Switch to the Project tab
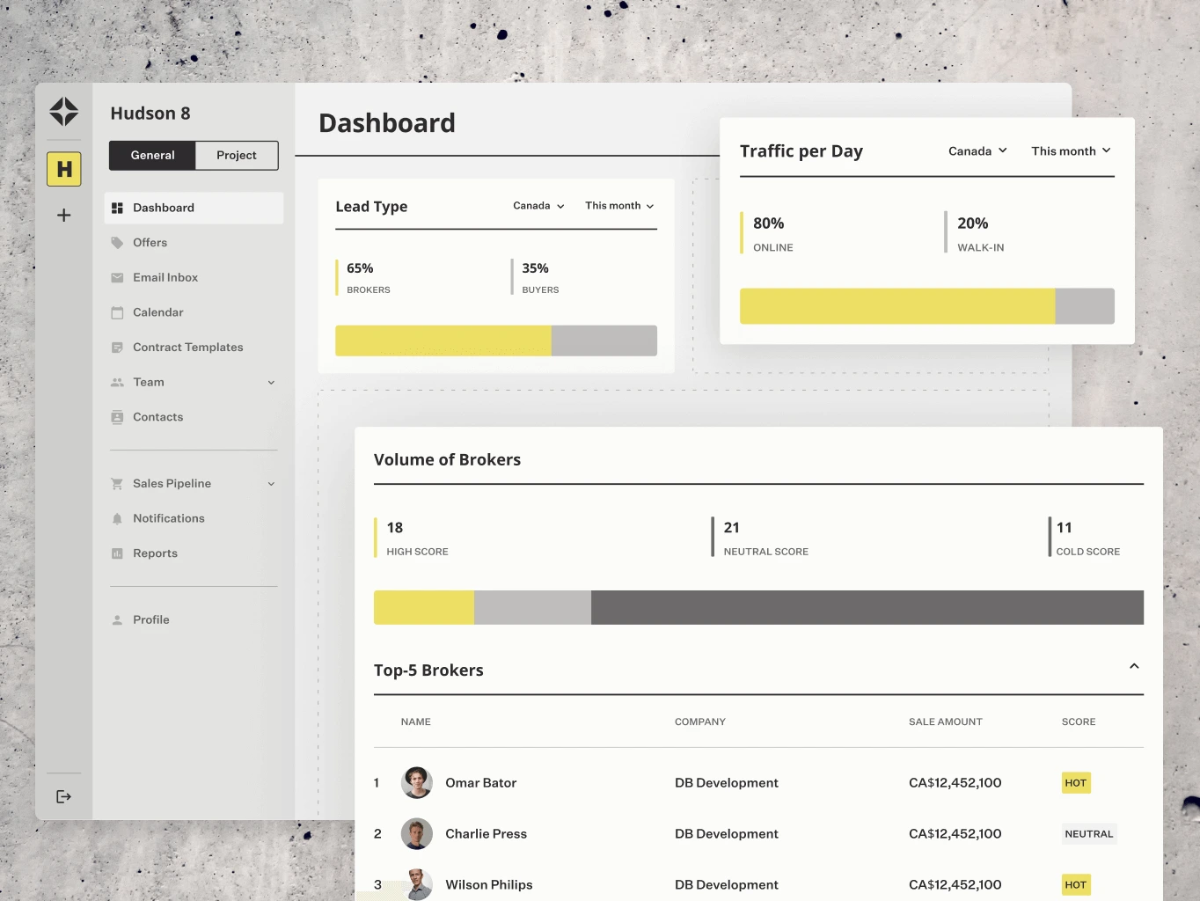The image size is (1200, 901). (x=236, y=155)
